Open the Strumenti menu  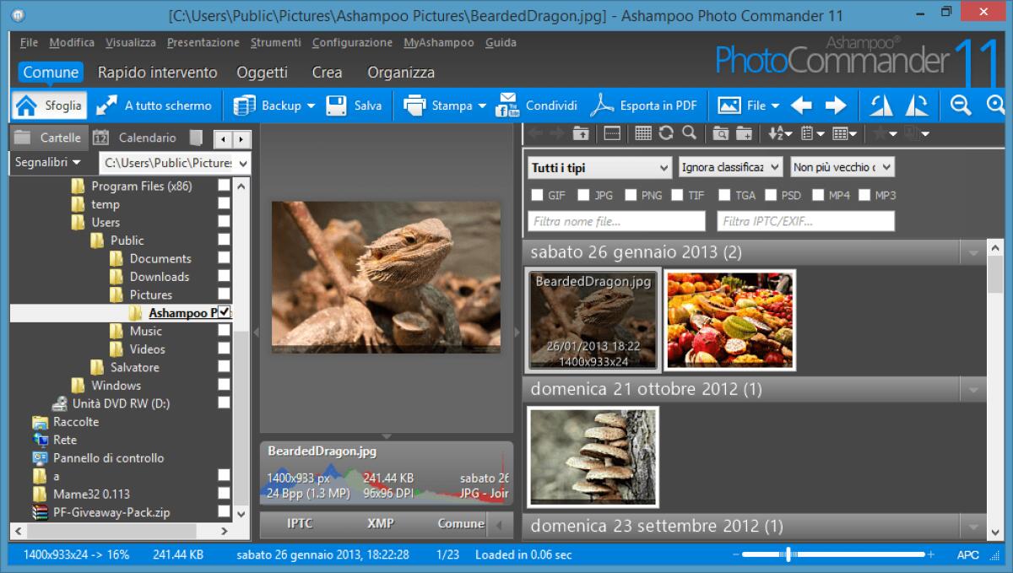275,41
